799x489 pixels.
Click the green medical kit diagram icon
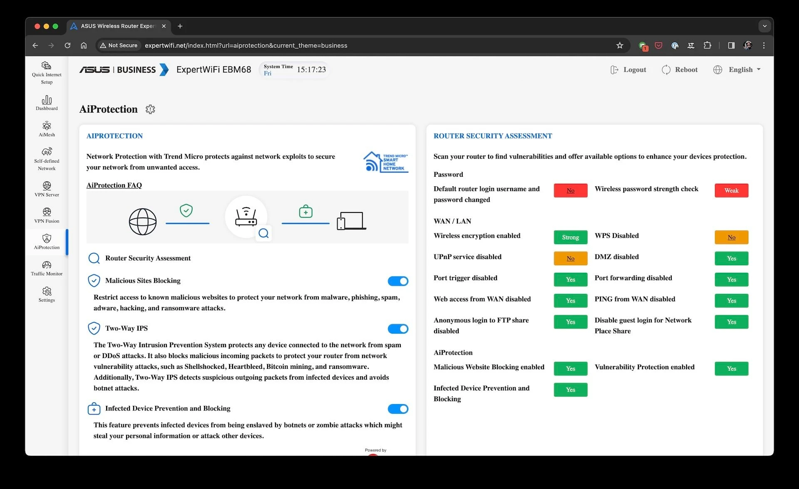click(305, 211)
